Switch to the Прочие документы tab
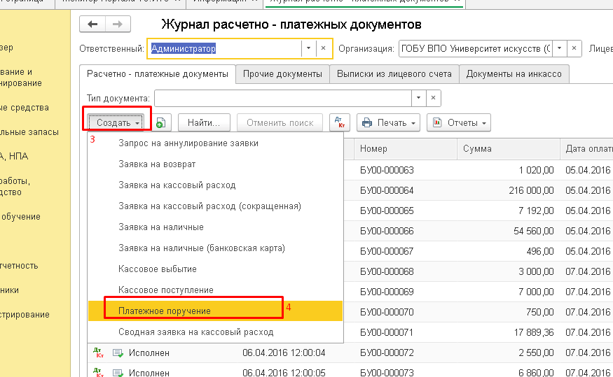 (x=282, y=73)
